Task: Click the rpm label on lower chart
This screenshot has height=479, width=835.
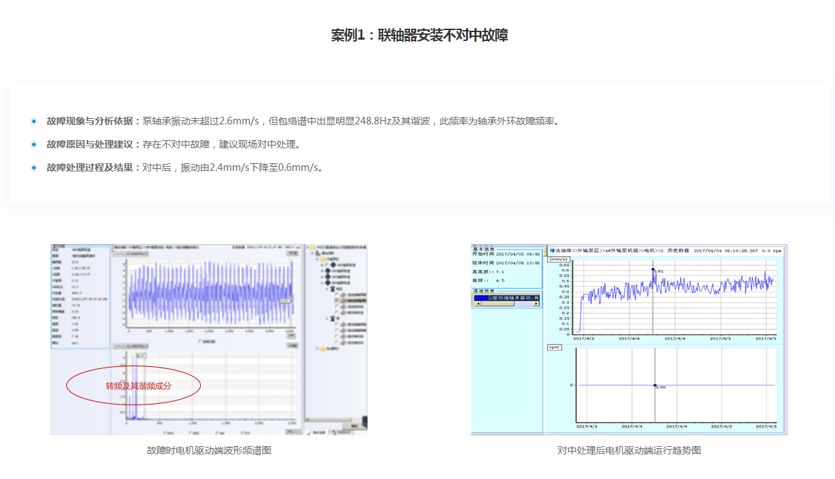Action: pos(554,347)
